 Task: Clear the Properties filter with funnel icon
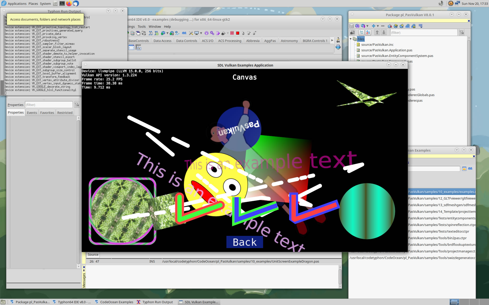(77, 105)
